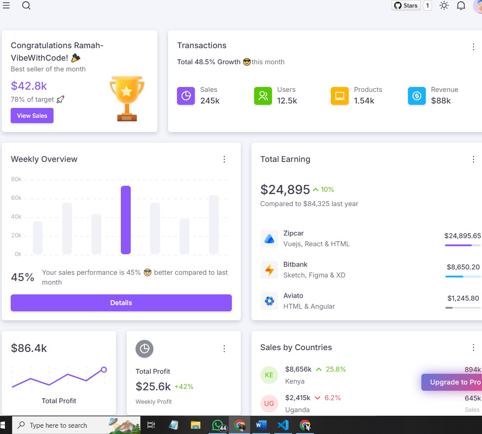Open the Total Profit $25.6k card options menu

click(x=224, y=348)
